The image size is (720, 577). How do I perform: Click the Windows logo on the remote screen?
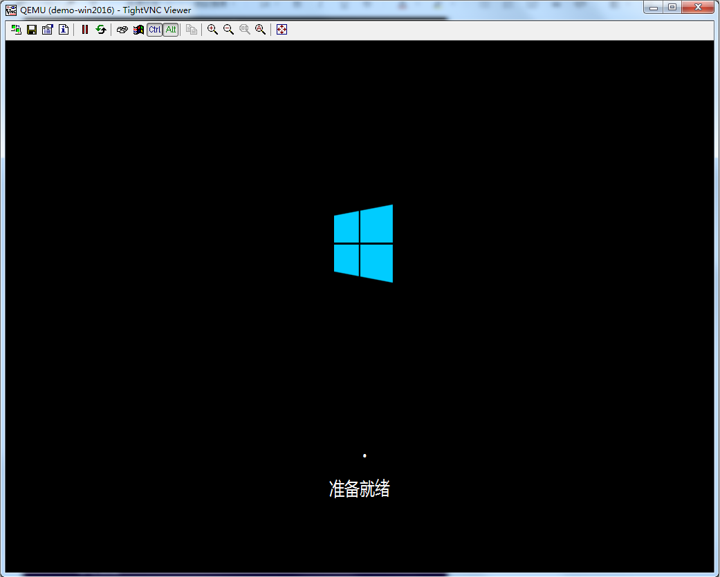[x=363, y=243]
